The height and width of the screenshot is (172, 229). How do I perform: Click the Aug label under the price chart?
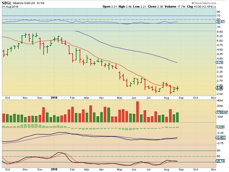coord(166,98)
